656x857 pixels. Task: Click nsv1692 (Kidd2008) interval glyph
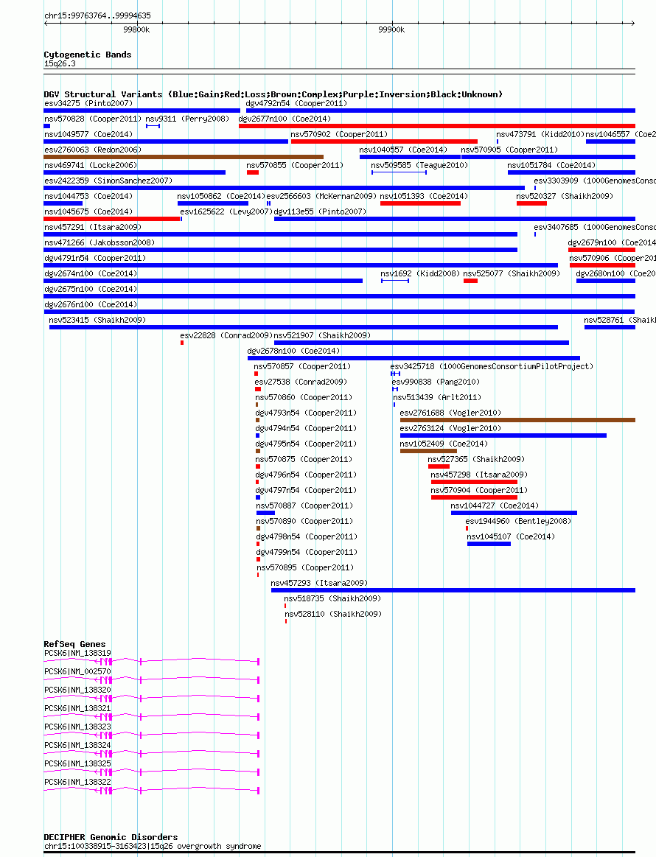395,281
